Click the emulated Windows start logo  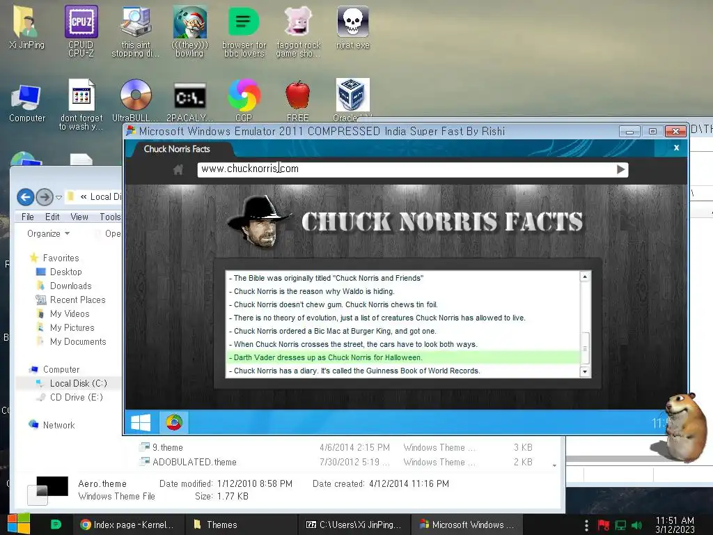(x=141, y=423)
